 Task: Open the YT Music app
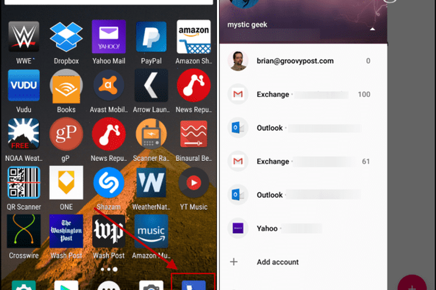point(194,183)
